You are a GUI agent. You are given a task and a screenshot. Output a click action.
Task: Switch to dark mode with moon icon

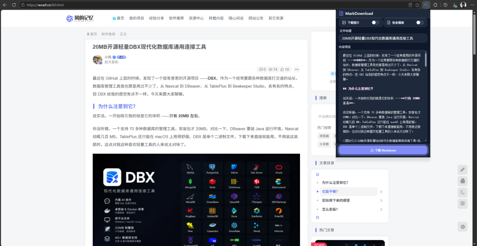coord(463,192)
